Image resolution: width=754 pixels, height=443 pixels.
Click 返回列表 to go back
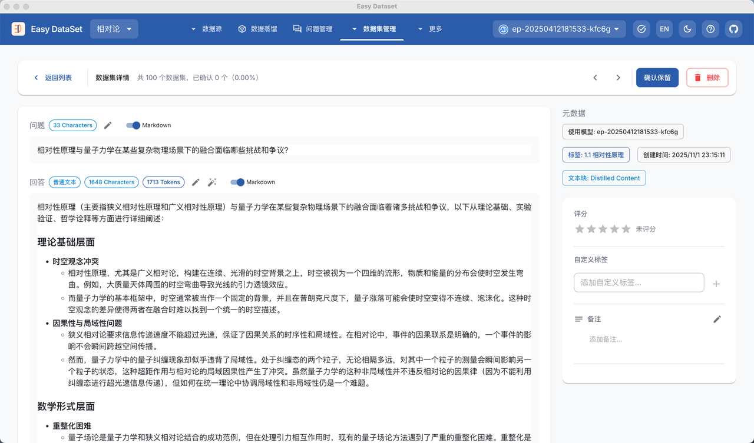53,78
